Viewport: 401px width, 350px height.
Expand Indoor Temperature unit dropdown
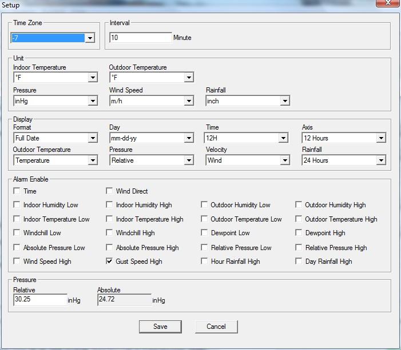(93, 78)
